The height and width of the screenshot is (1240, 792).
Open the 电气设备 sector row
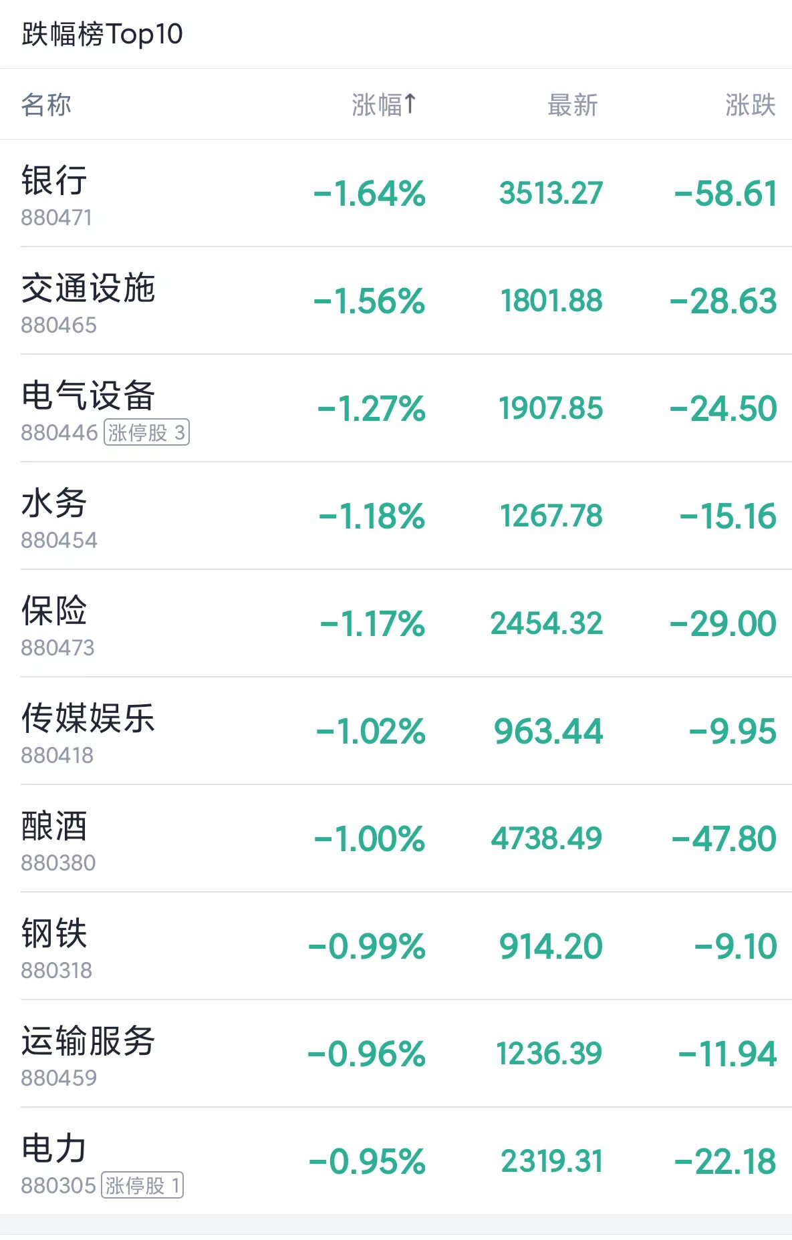(396, 409)
